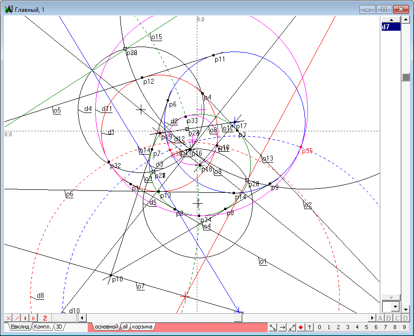This screenshot has height=336, width=414.
Task: Select the diagonal double-arrow tool
Action: (x=292, y=327)
